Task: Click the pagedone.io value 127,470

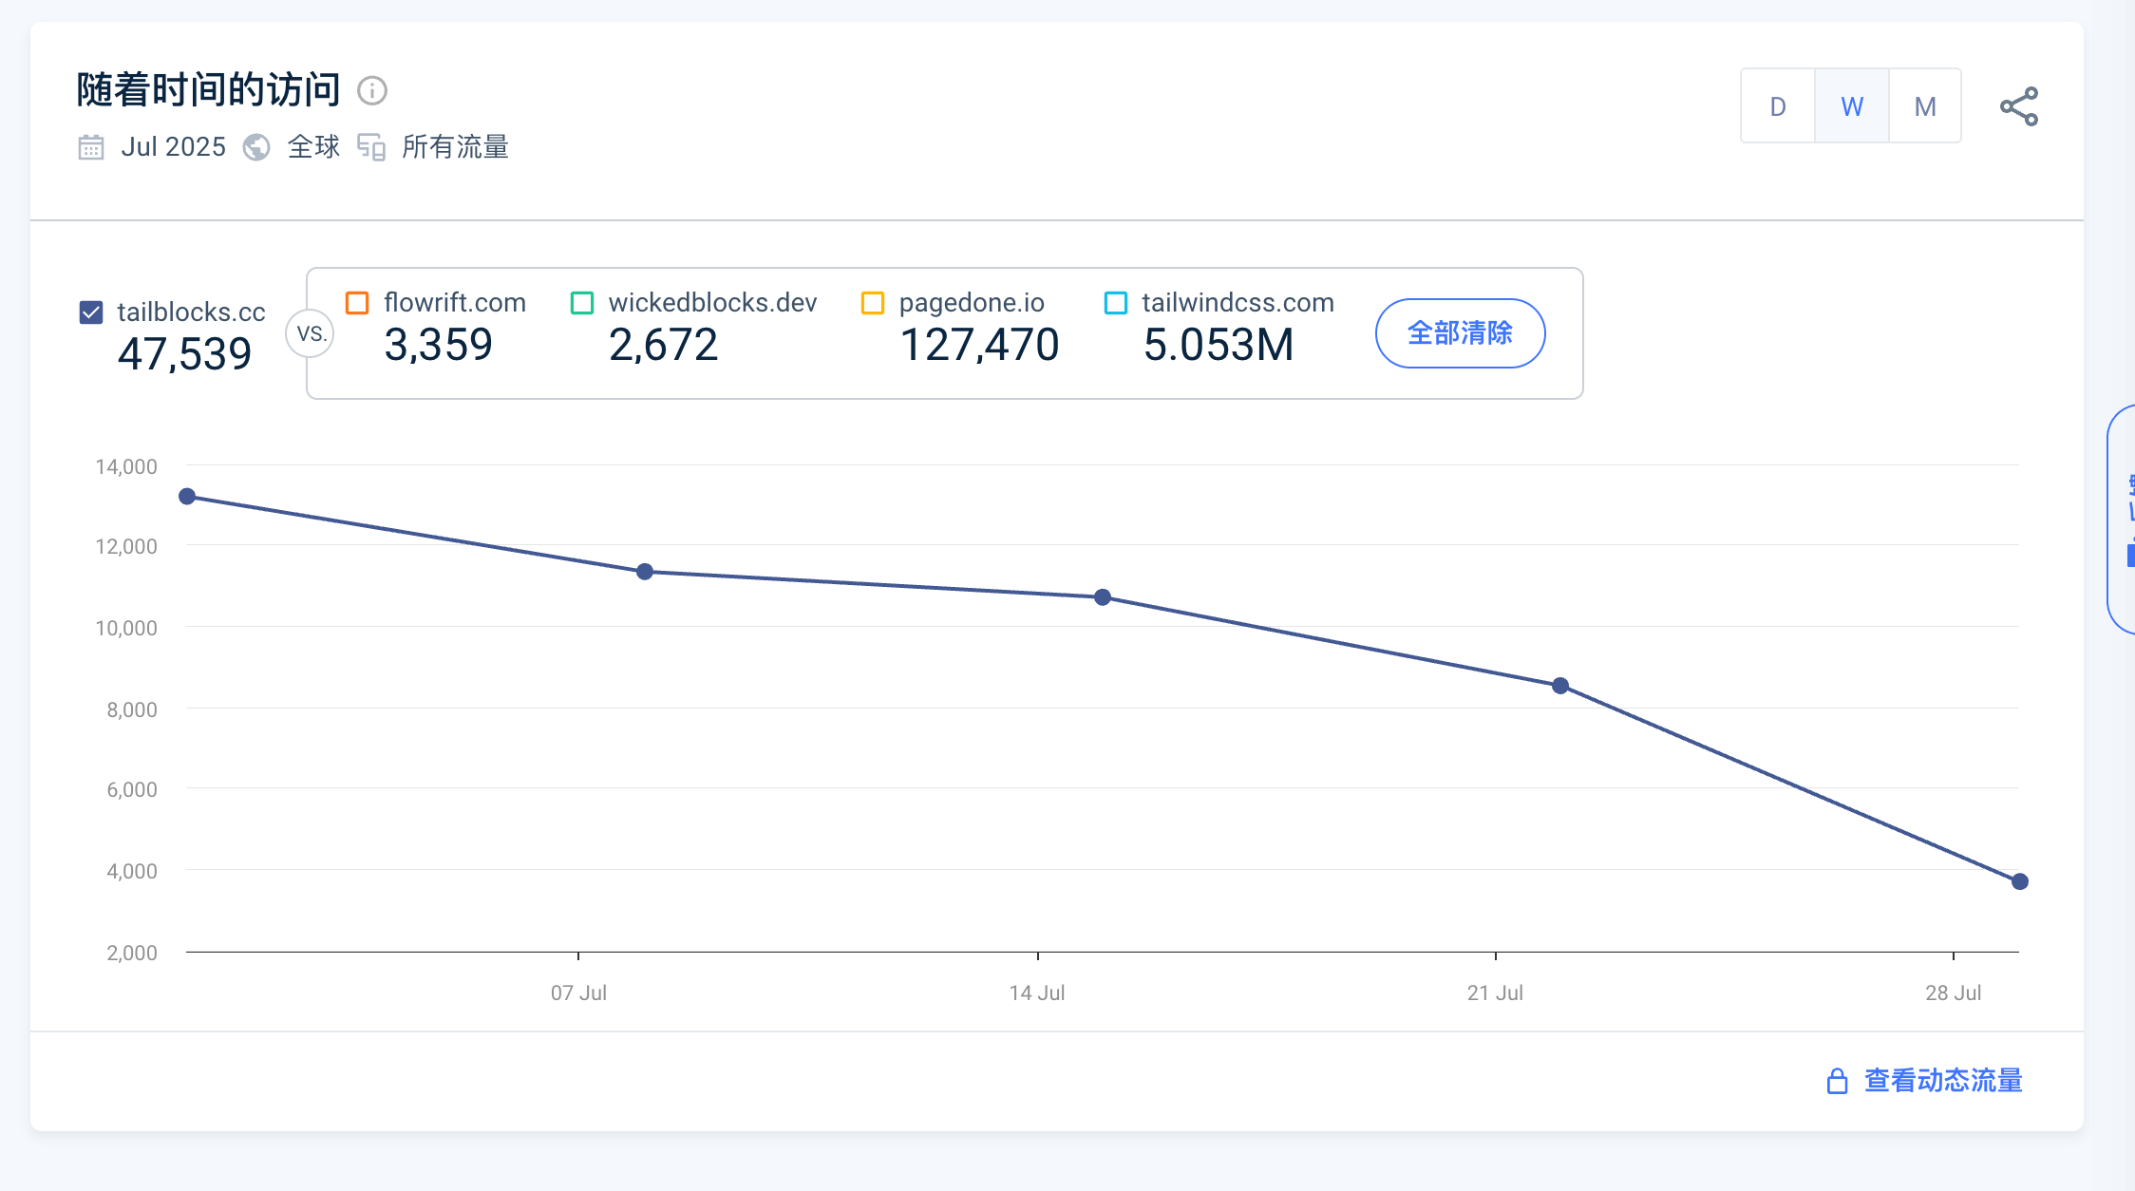Action: point(979,344)
